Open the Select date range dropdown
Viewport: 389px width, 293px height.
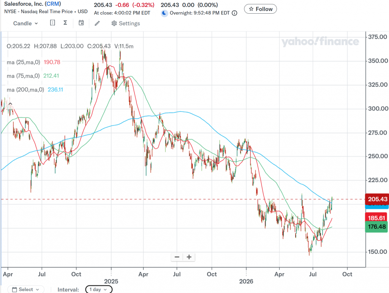pyautogui.click(x=26, y=290)
